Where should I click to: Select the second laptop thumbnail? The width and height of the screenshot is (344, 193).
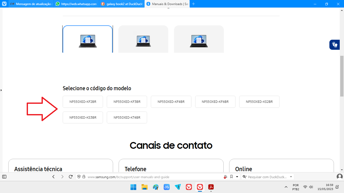coord(143,39)
